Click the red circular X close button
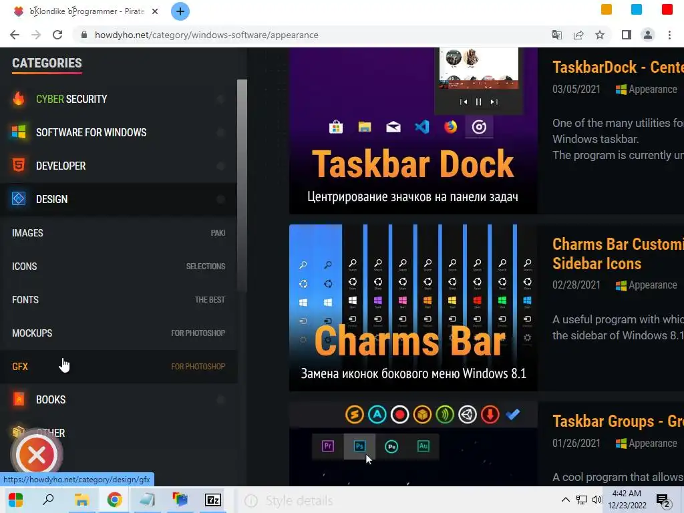The image size is (684, 513). (37, 455)
